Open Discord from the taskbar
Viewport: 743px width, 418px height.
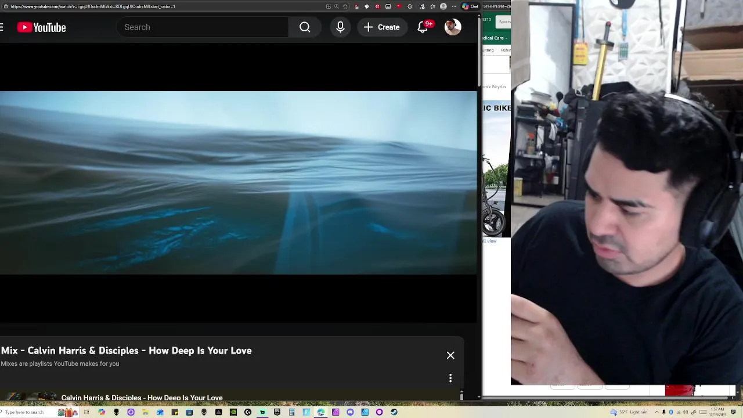(x=350, y=412)
